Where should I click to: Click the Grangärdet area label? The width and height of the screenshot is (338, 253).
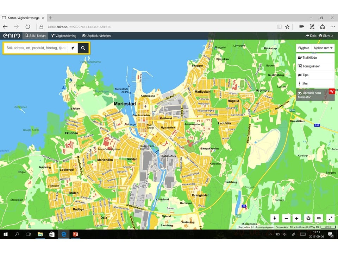tap(200, 195)
